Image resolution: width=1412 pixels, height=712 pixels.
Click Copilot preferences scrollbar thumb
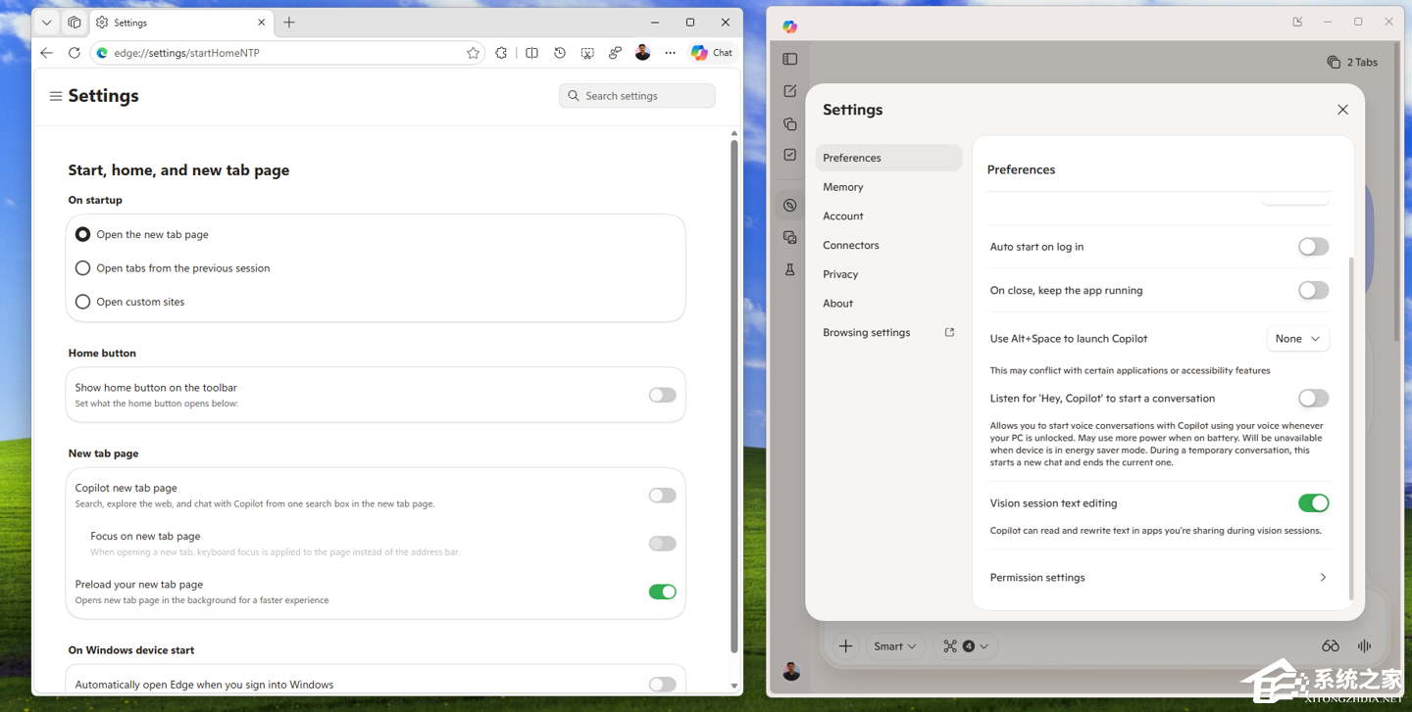1351,428
